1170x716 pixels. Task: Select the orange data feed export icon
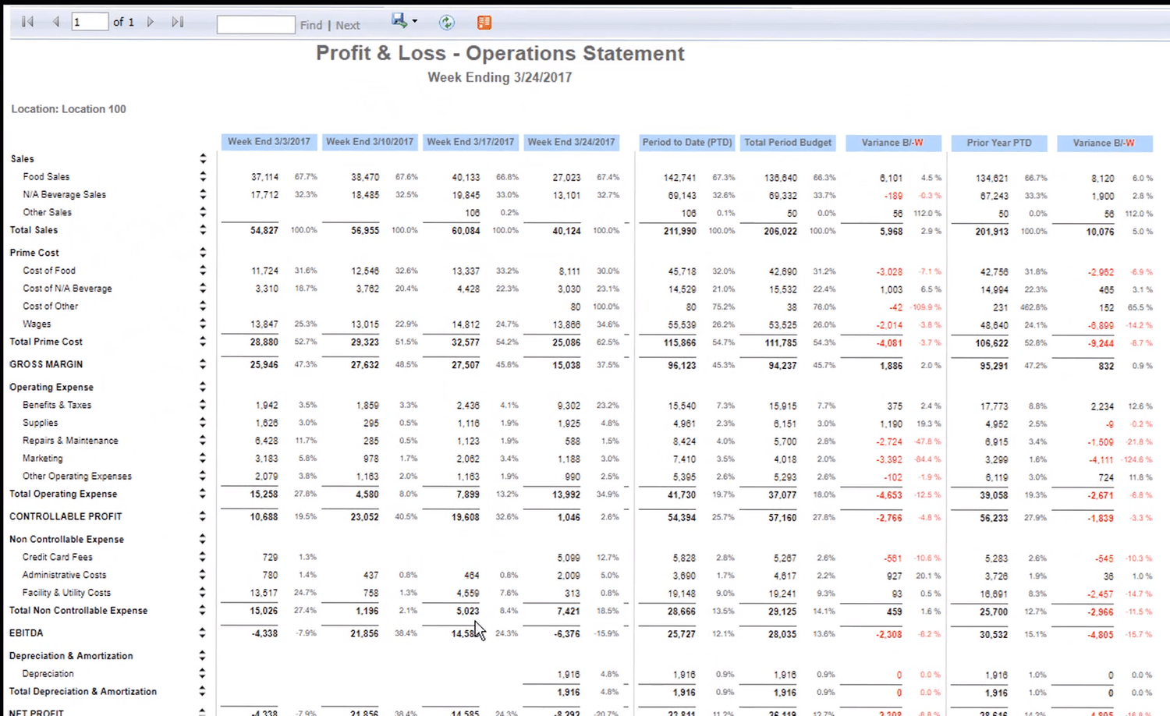(484, 22)
